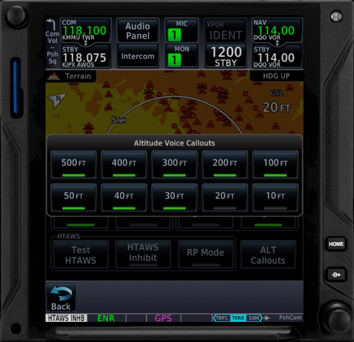
Task: Disable the 100 FT voice callout
Action: point(275,164)
